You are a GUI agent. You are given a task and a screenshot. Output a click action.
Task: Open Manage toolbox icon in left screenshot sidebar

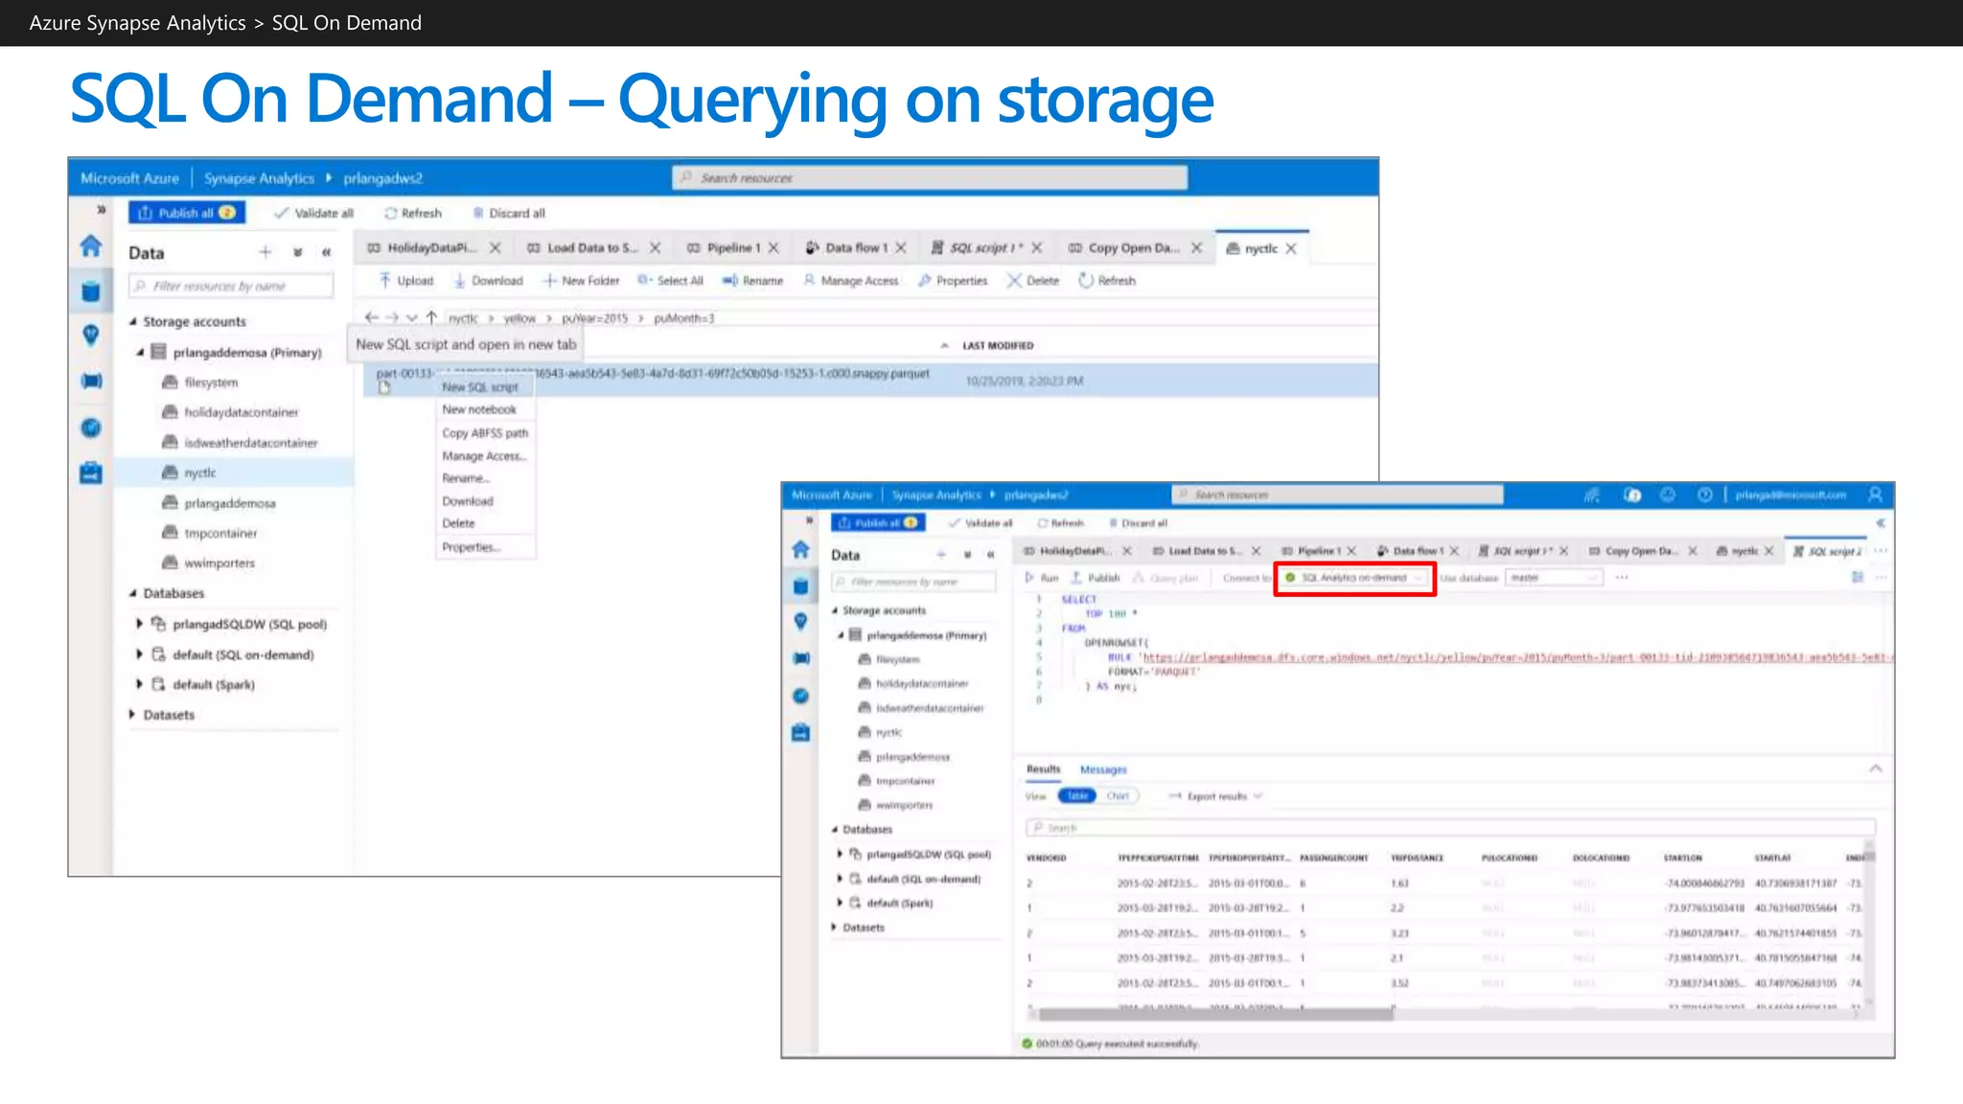pos(91,472)
